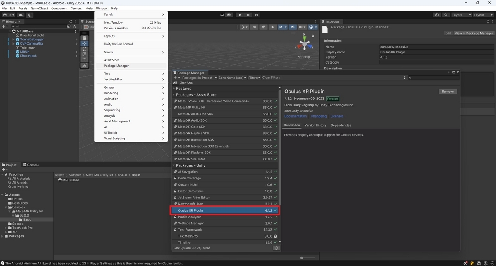Toggle the 2D scene view mode
This screenshot has height=266, width=496.
254,27
